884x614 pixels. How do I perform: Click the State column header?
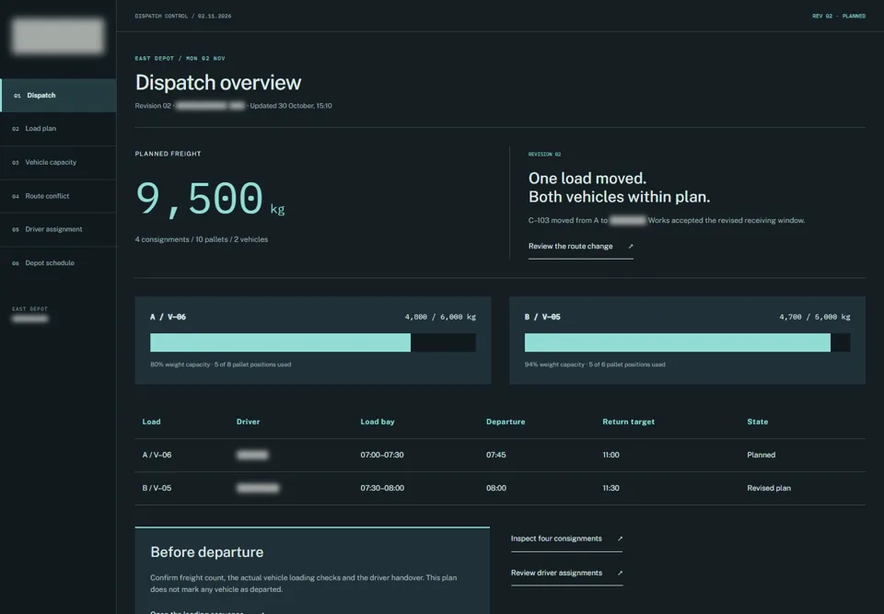(757, 422)
